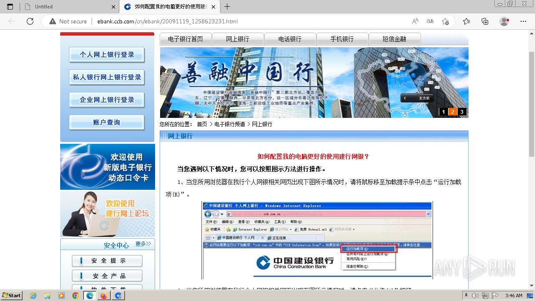Open the 电话银行 navigation tab

click(290, 39)
